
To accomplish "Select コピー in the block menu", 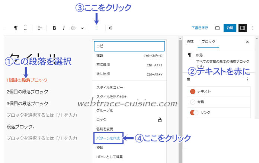I will (129, 46).
